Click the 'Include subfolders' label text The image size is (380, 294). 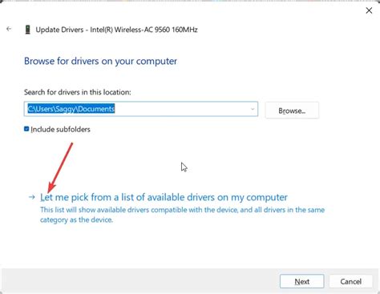(x=60, y=130)
